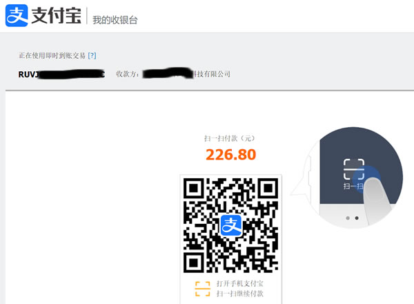This screenshot has width=414, height=304.
Task: Open the [?] help link
Action: pyautogui.click(x=92, y=55)
